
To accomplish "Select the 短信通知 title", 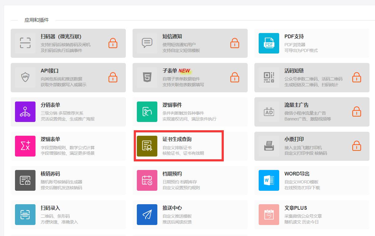I will [172, 36].
